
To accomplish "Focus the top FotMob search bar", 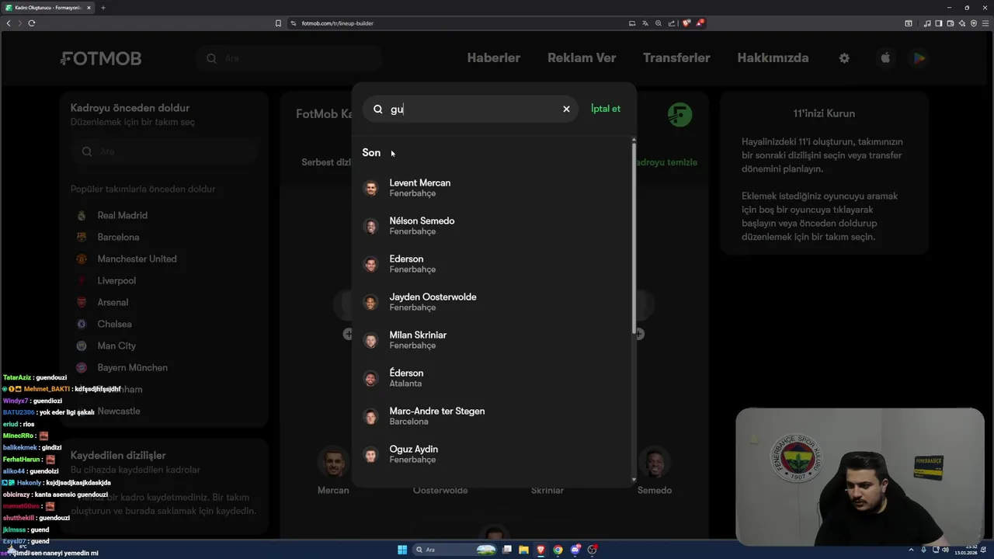I will coord(289,58).
